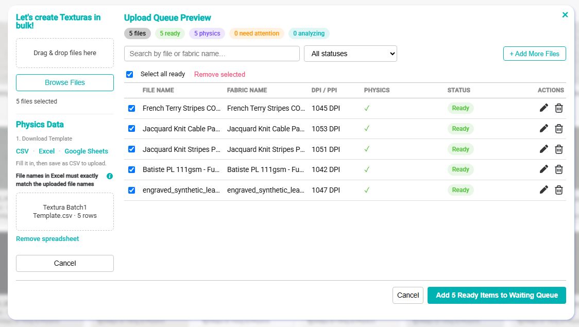Uncheck the Jacquard Knit Cable file
Screen dimensions: 579x327
point(131,128)
